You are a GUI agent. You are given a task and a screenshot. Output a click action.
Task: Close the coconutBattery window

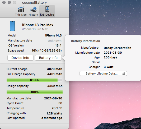point(4,2)
